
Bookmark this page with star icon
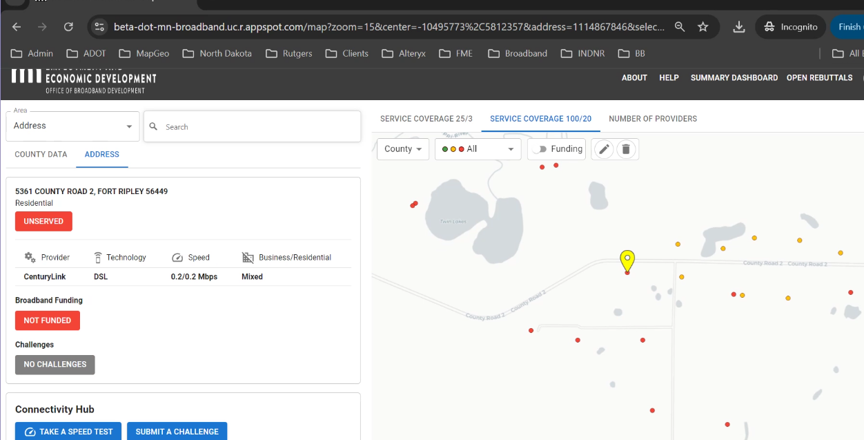pyautogui.click(x=703, y=27)
